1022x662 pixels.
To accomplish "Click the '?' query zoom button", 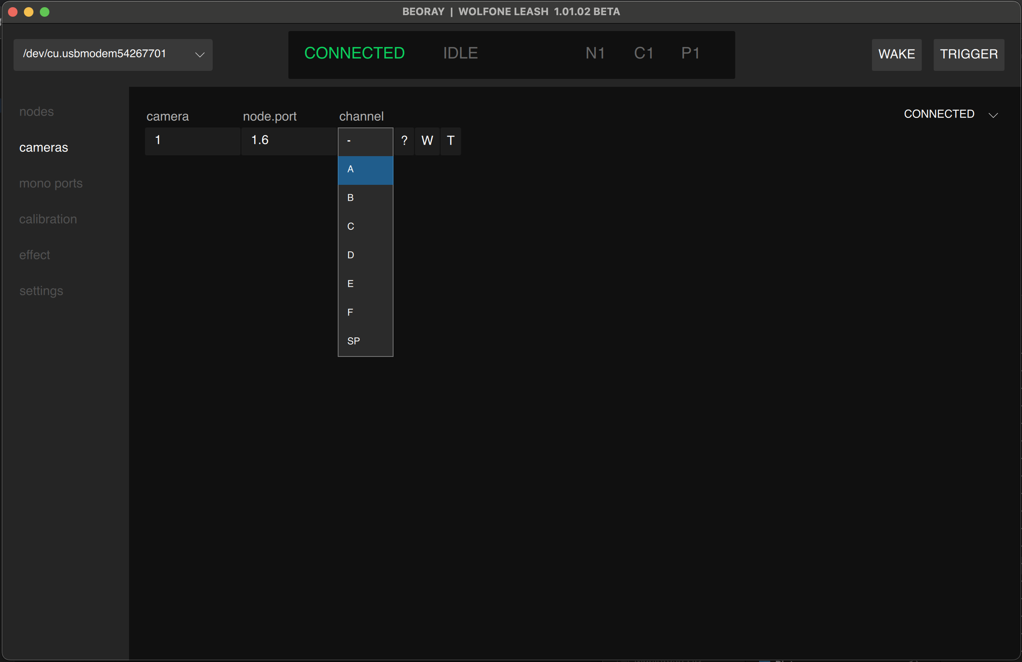I will point(404,141).
